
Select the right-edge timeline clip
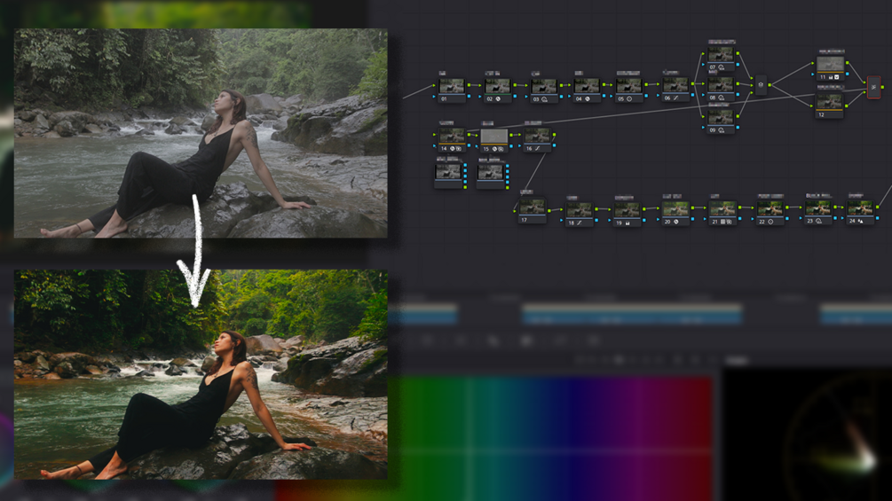click(x=856, y=314)
